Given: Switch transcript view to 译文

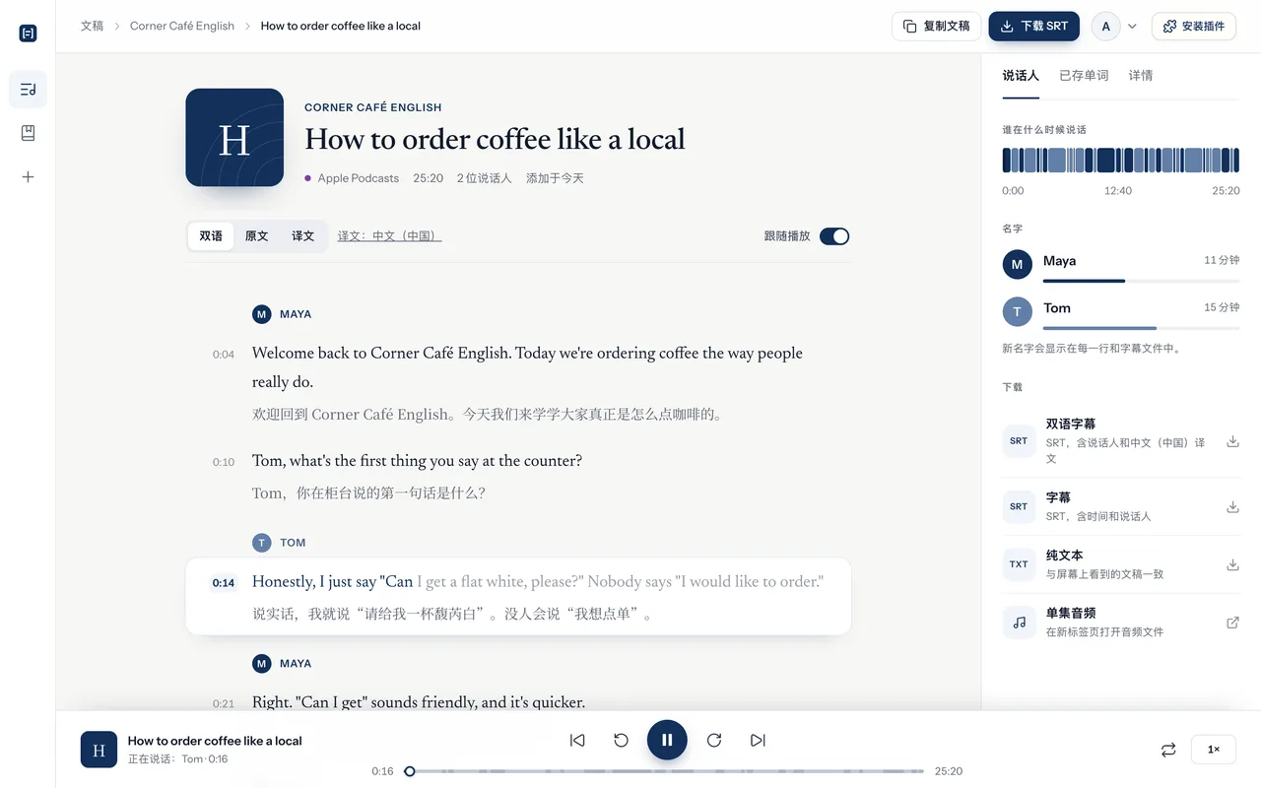Looking at the screenshot, I should [x=303, y=236].
